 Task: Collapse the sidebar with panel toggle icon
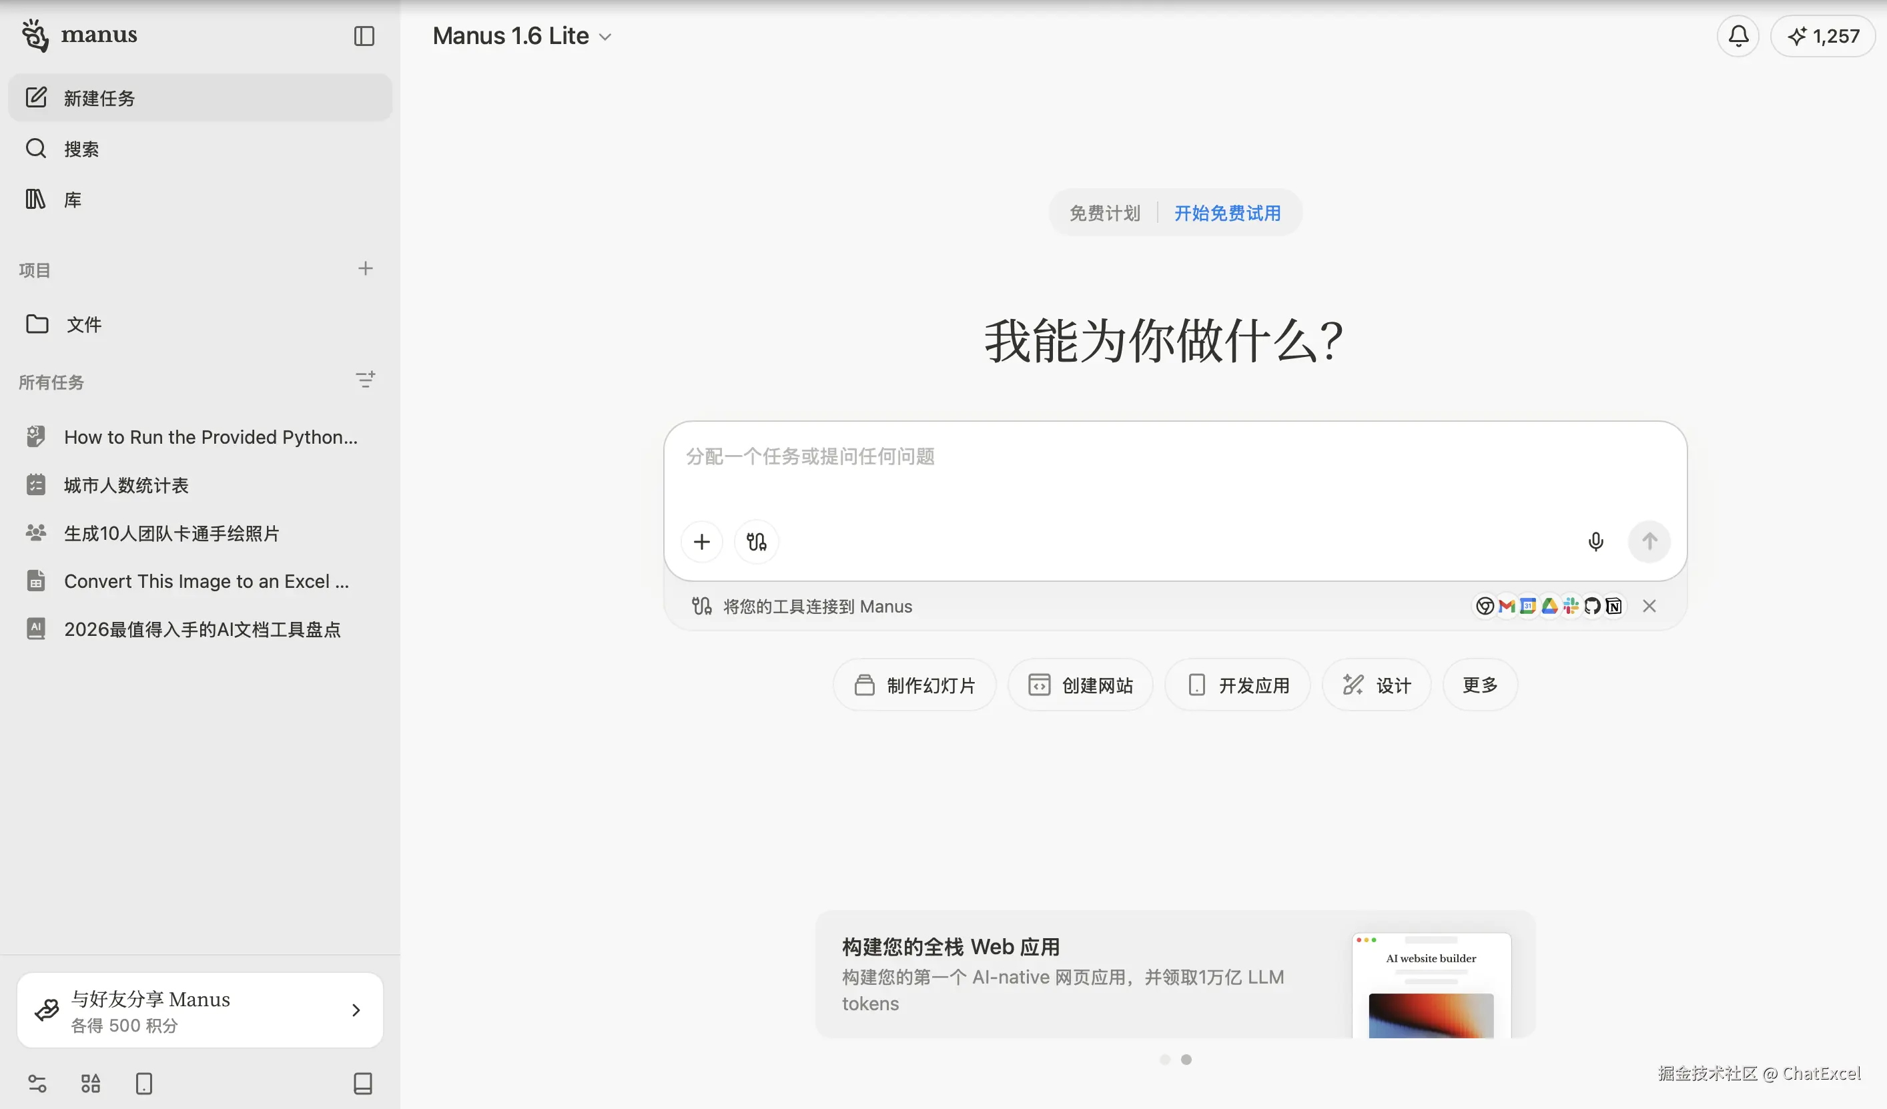(364, 36)
